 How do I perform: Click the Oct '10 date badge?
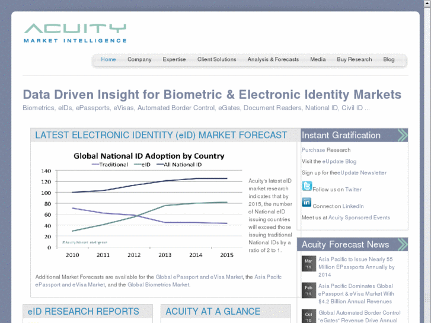(308, 316)
